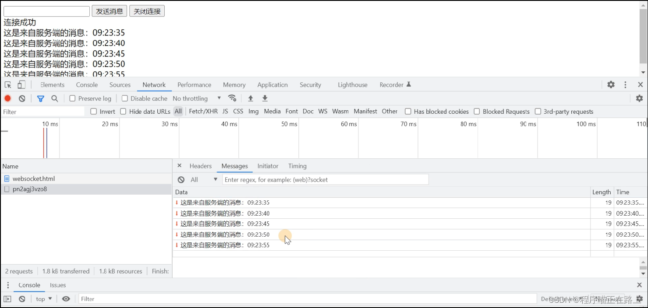
Task: Sort by the Length column header
Action: [602, 192]
